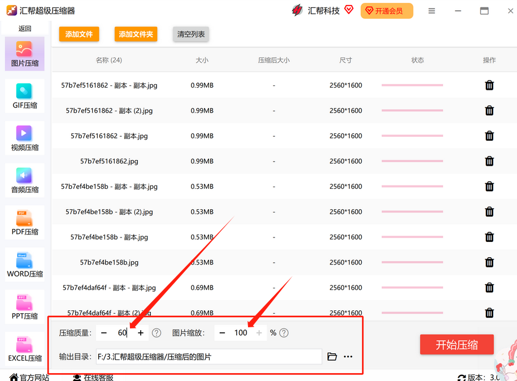Open 在线客服 link
This screenshot has height=381, width=517.
click(x=93, y=377)
